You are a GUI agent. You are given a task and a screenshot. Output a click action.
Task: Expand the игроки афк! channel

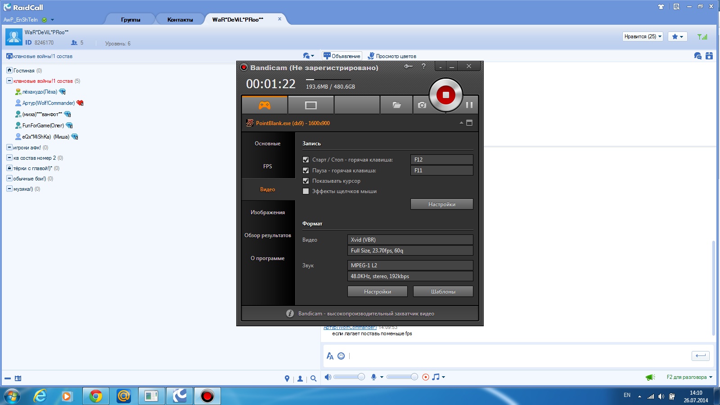tap(9, 147)
